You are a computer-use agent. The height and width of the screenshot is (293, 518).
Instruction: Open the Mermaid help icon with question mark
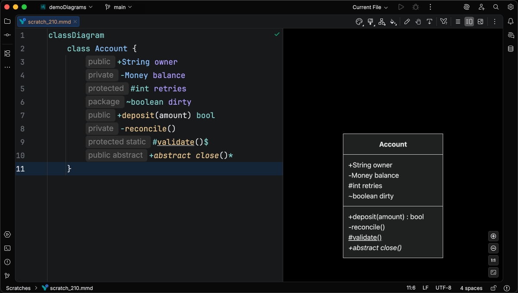pos(443,22)
